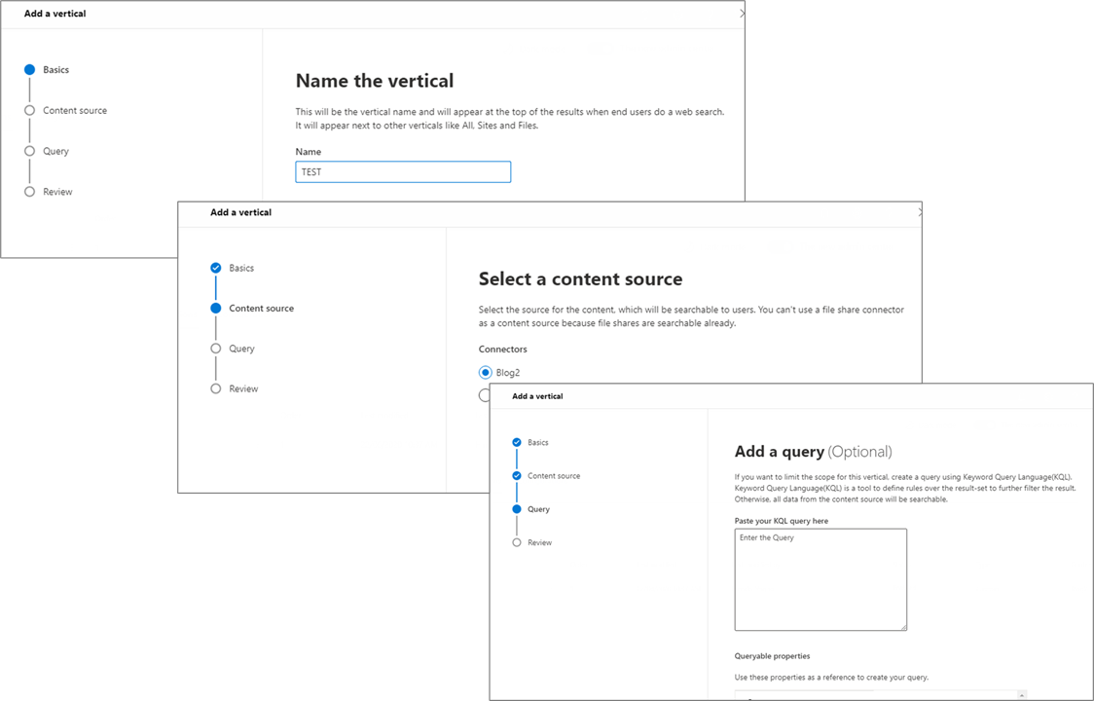Viewport: 1094px width, 701px height.
Task: Click the Add a query (Optional) heading
Action: 814,452
